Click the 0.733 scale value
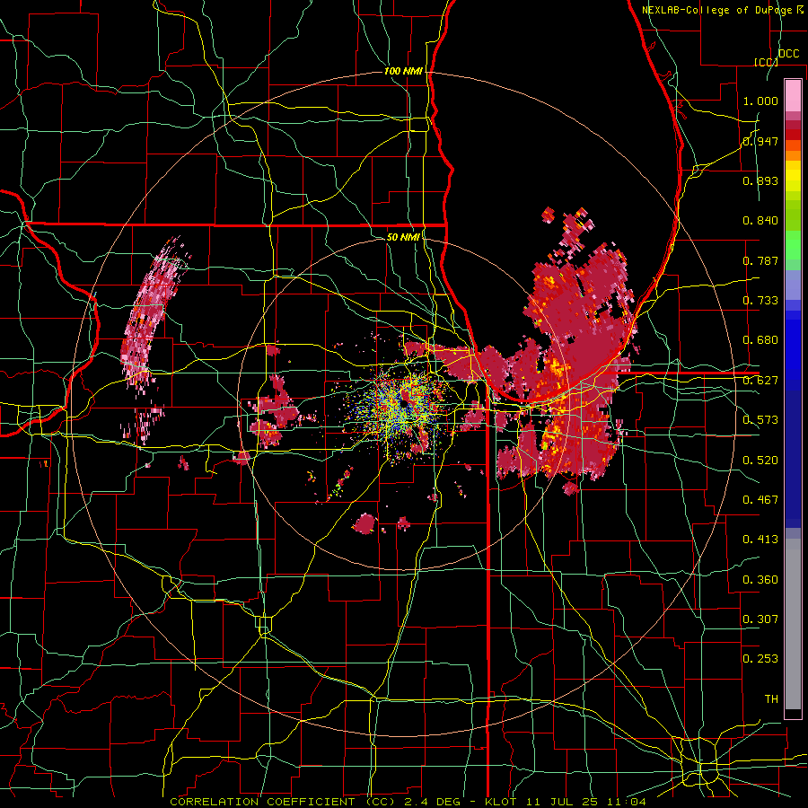The image size is (808, 808). pos(760,301)
